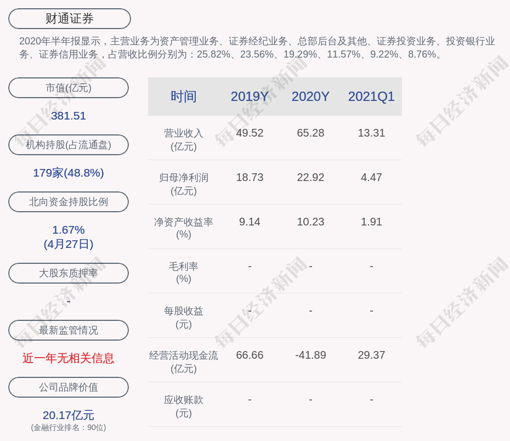510x441 pixels.
Task: Select net profit value 4.47
Action: pos(371,177)
